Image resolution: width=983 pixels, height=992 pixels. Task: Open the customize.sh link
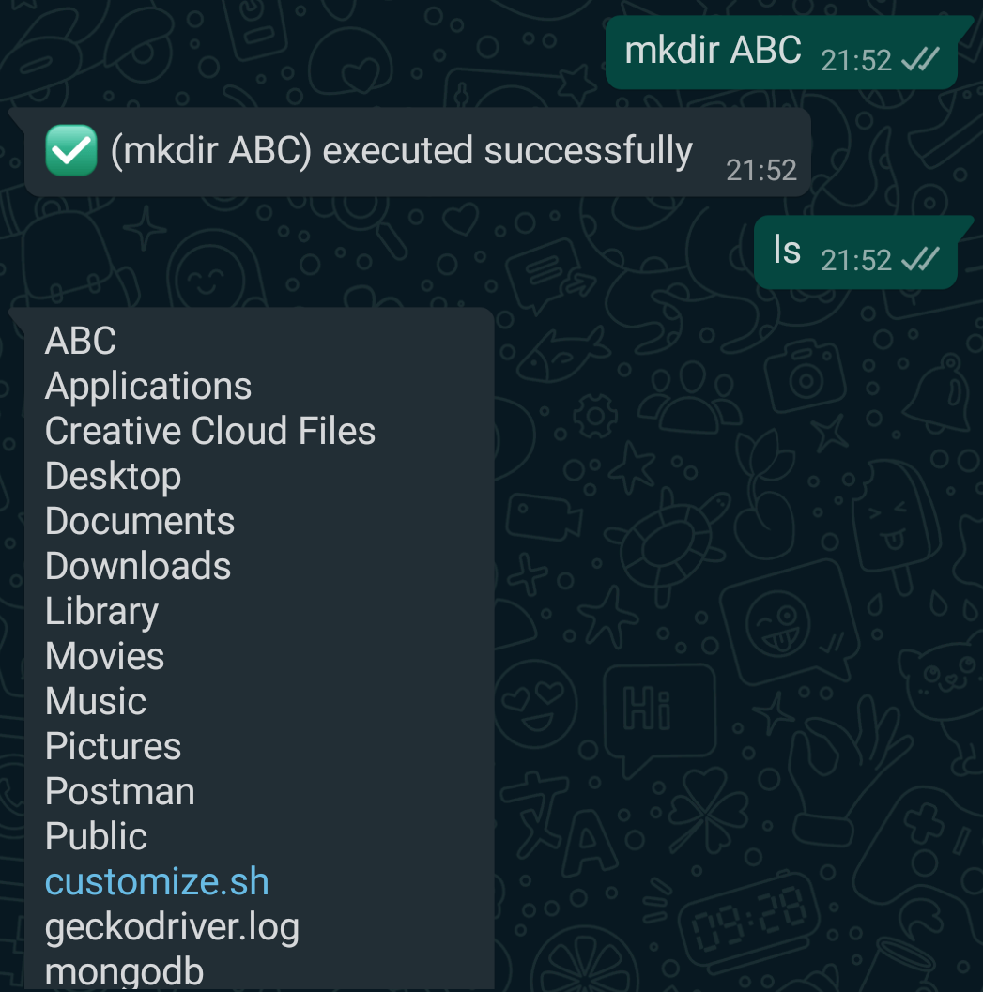coord(156,880)
